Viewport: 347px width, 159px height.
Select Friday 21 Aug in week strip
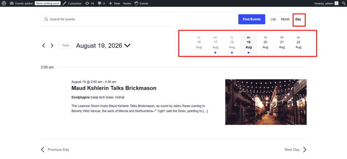click(x=282, y=43)
